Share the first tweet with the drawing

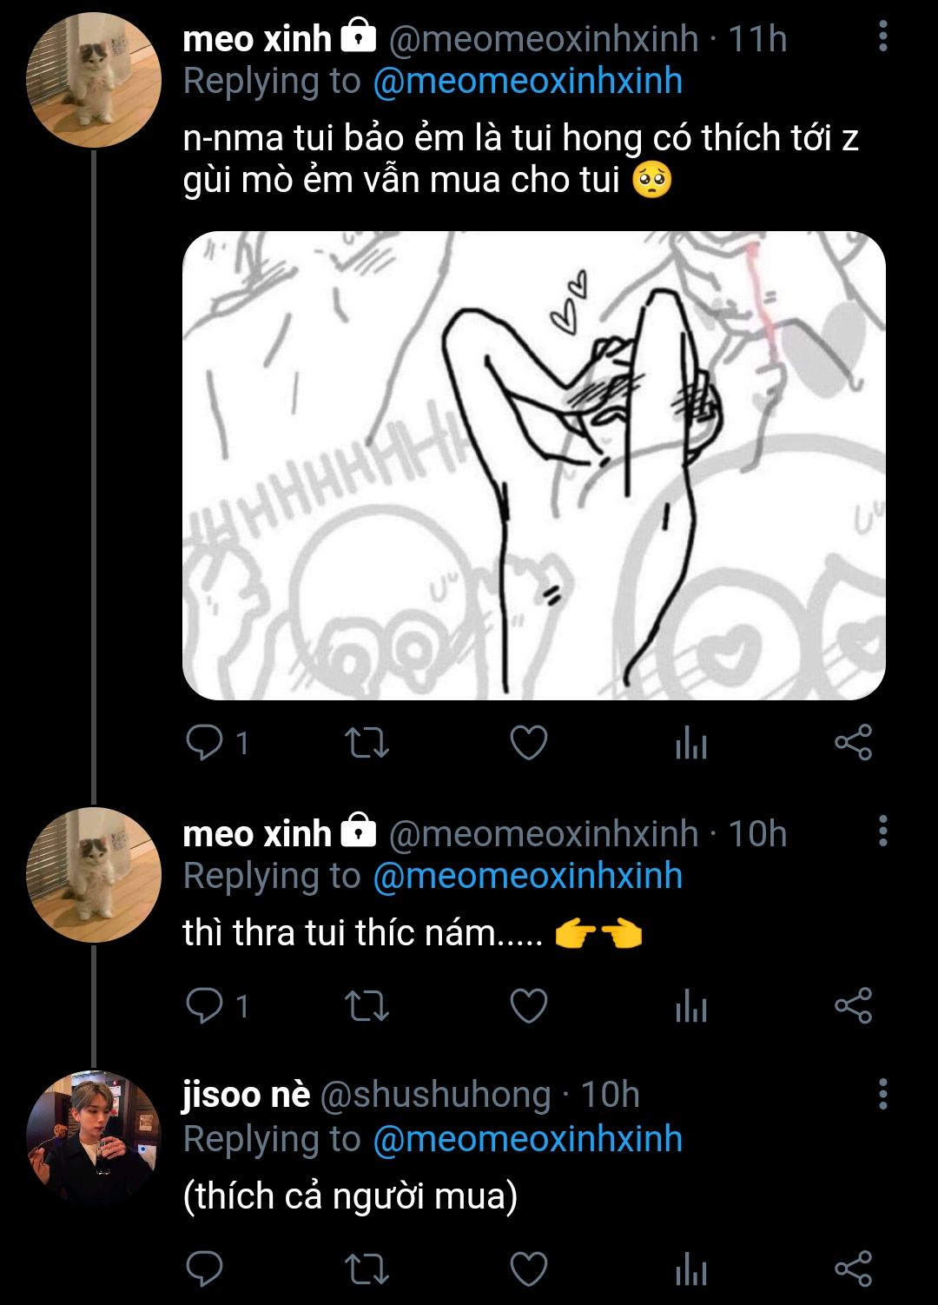(853, 743)
